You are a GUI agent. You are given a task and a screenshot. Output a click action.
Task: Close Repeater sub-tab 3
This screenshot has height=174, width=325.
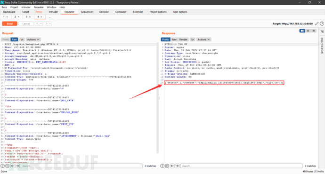pos(30,17)
